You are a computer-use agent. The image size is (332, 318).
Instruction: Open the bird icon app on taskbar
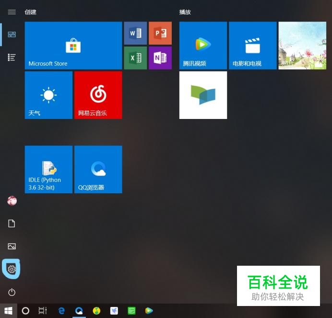(x=114, y=311)
